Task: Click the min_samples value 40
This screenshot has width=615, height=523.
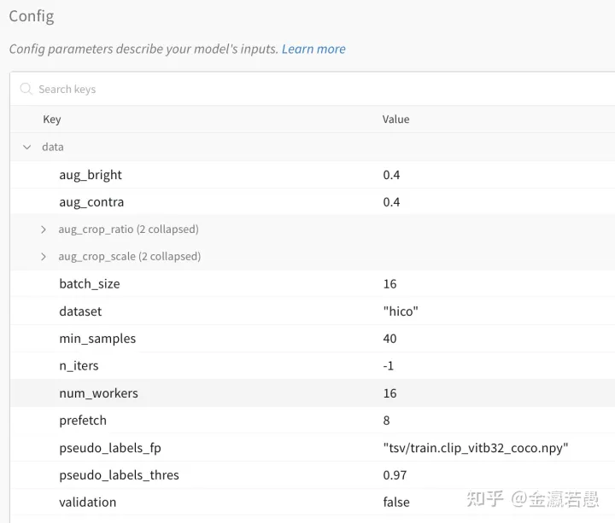Action: click(x=389, y=339)
